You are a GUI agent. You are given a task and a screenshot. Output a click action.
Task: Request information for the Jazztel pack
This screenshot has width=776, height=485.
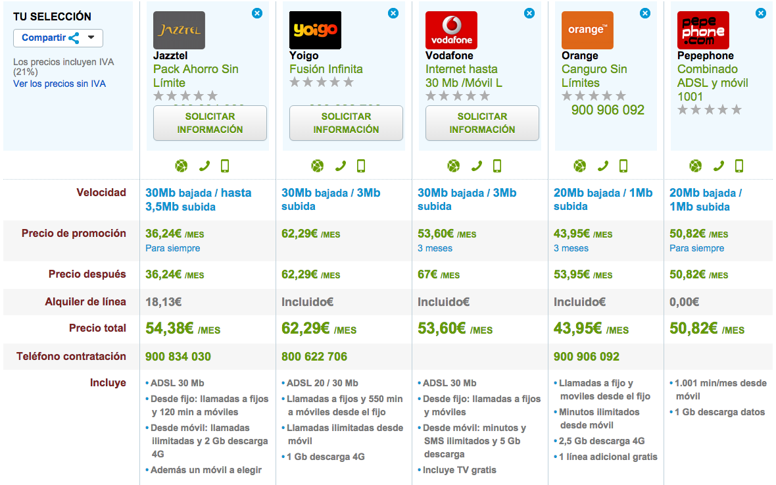click(210, 123)
